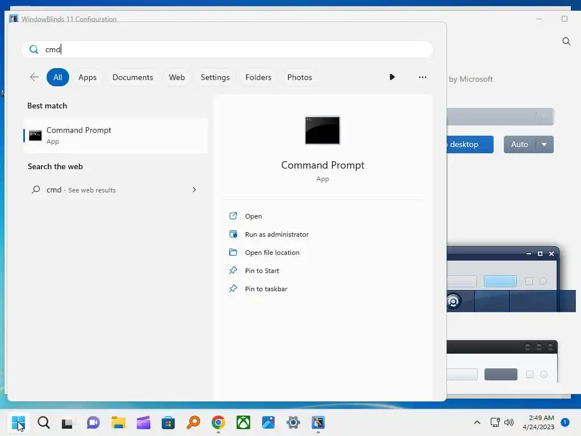The image size is (581, 436).
Task: Open the volume tray icon
Action: (x=509, y=422)
